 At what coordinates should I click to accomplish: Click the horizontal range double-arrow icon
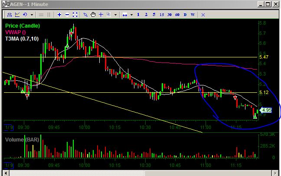coord(125,15)
